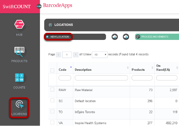Click the 119 on-hand value
Viewport: 179px width, 126px height.
coord(175,112)
